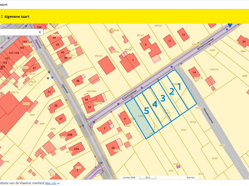Select building number 13

coord(183,35)
